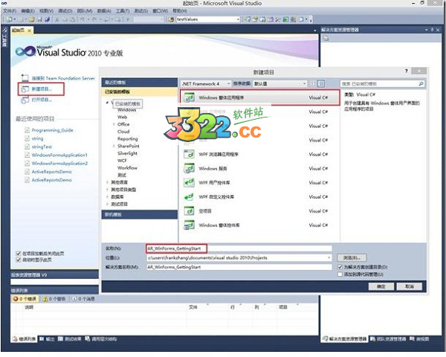Click the 取消 button
The image size is (446, 357).
tap(409, 286)
